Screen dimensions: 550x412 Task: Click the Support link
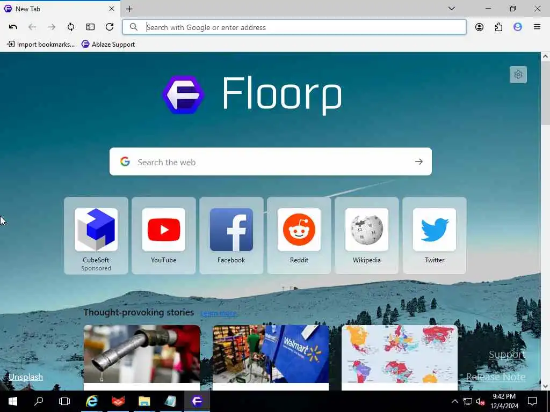click(507, 355)
